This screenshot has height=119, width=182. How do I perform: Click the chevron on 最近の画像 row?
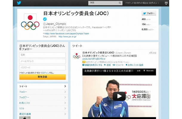65,114
